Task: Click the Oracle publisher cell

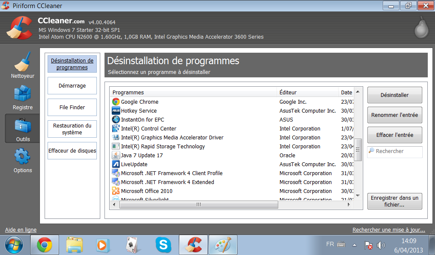Action: pos(287,156)
